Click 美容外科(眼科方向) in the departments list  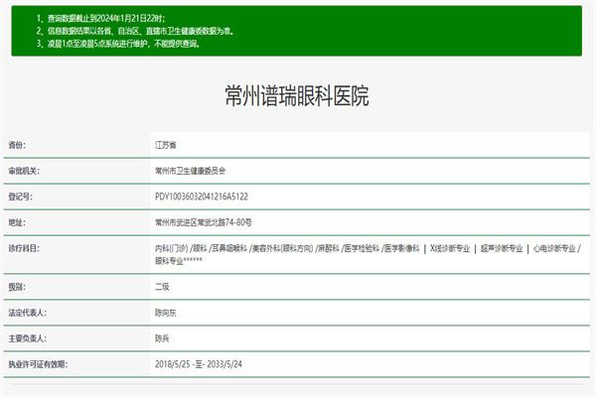283,248
